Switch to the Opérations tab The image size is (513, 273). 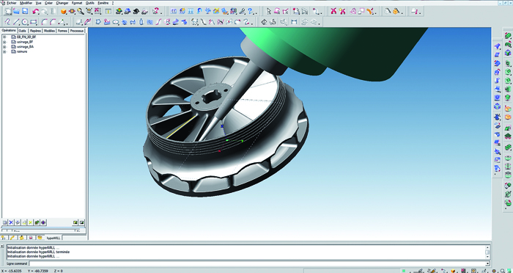9,31
